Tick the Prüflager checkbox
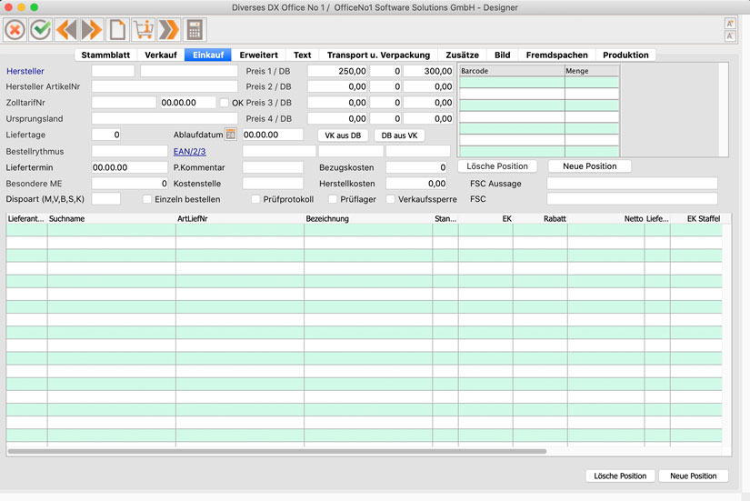This screenshot has height=501, width=750. point(333,199)
